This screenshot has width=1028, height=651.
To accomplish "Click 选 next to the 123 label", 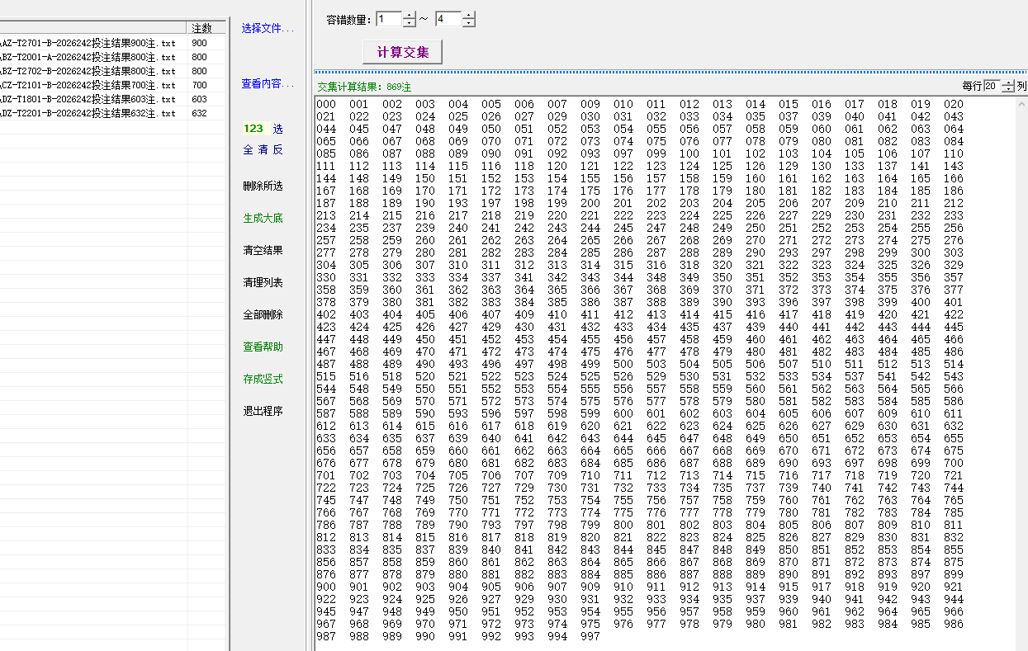I will click(x=278, y=129).
